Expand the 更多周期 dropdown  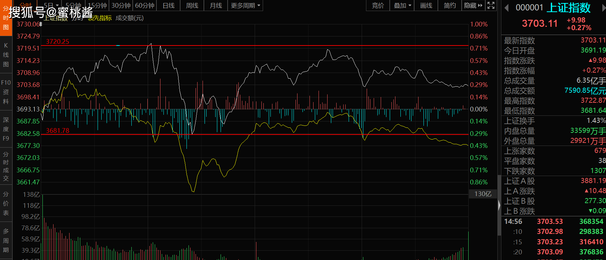(245, 5)
